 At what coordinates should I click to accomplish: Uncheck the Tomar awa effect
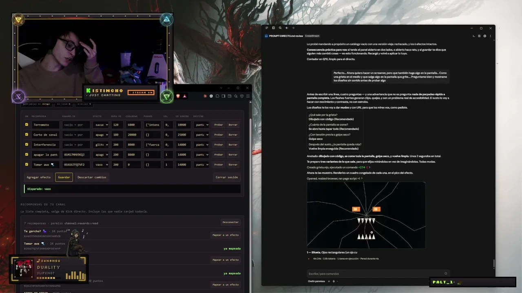(27, 164)
